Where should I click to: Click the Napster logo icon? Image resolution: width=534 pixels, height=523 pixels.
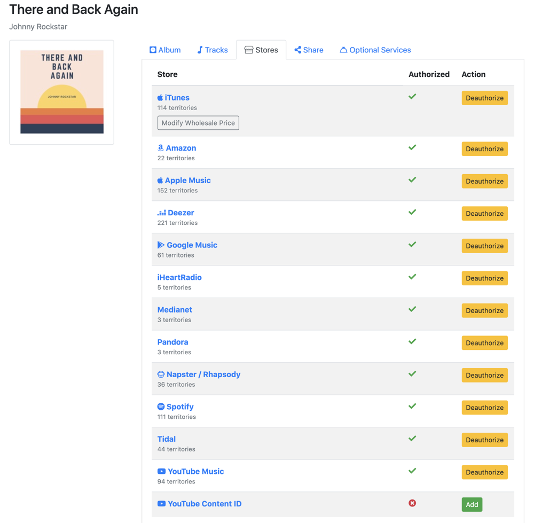pyautogui.click(x=161, y=374)
